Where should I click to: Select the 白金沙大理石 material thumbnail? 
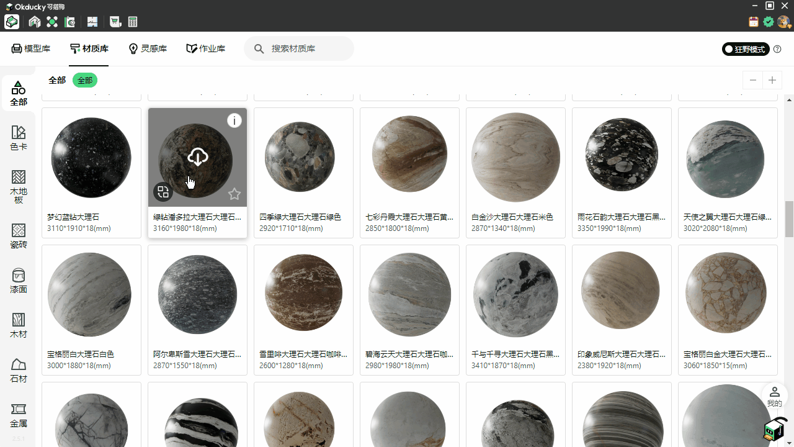pyautogui.click(x=515, y=157)
